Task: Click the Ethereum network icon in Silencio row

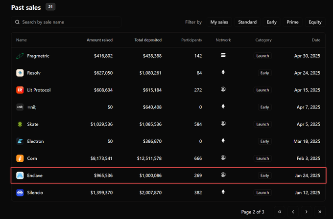Action: pyautogui.click(x=223, y=192)
